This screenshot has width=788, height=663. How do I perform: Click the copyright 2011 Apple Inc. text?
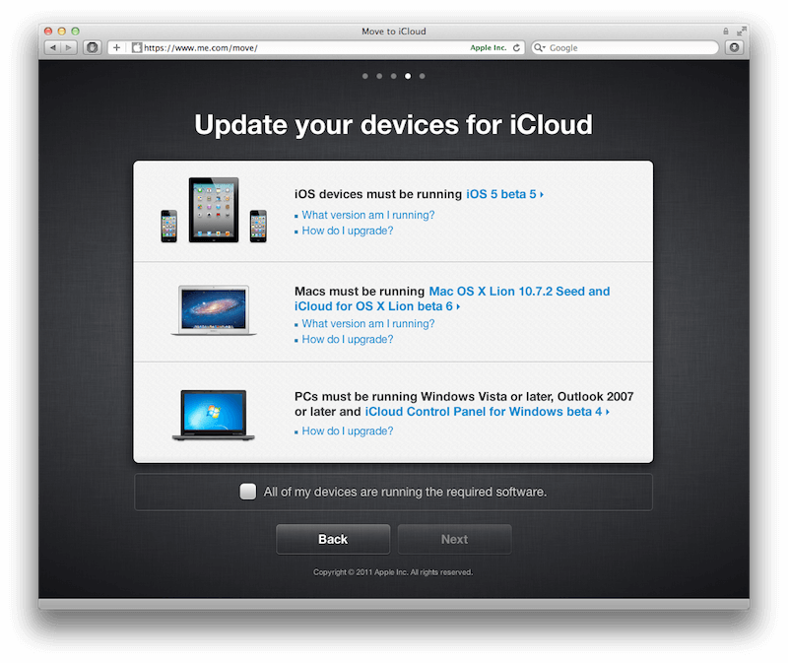click(x=393, y=572)
